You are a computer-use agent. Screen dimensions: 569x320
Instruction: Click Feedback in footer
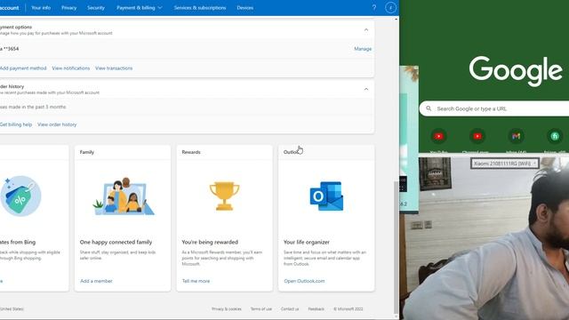317,309
